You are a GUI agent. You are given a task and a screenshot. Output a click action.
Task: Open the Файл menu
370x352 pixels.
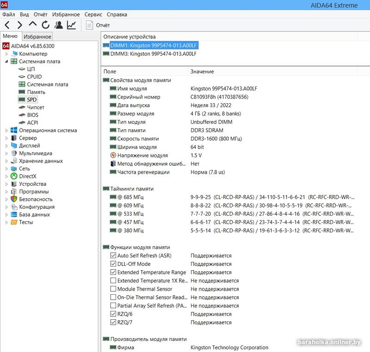(9, 14)
